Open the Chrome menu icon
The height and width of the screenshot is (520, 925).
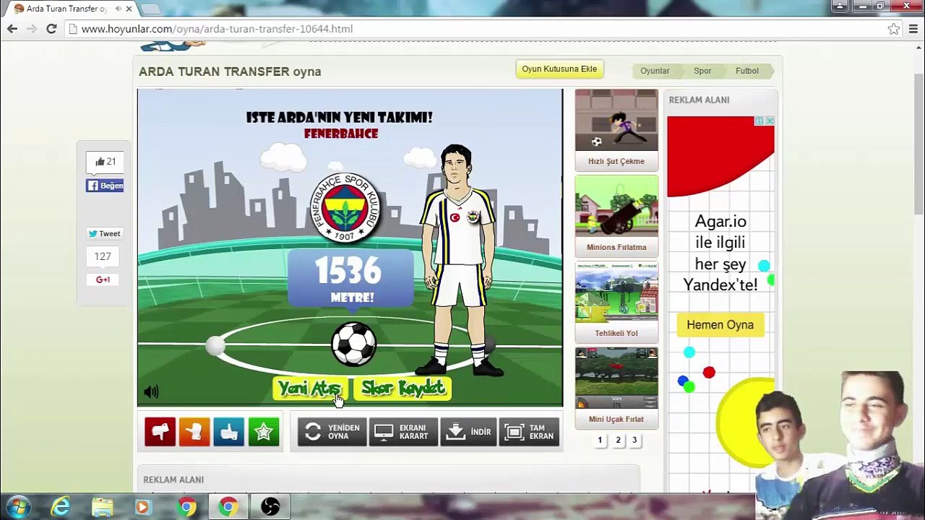914,29
